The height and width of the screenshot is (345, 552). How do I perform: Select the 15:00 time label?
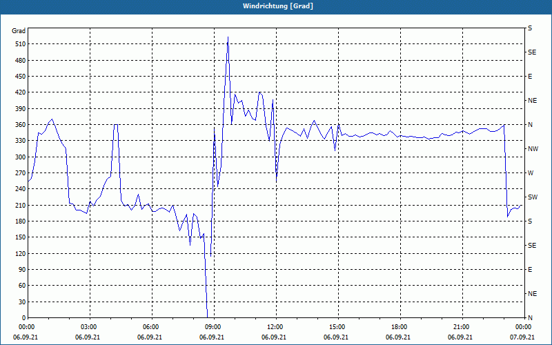click(x=336, y=327)
